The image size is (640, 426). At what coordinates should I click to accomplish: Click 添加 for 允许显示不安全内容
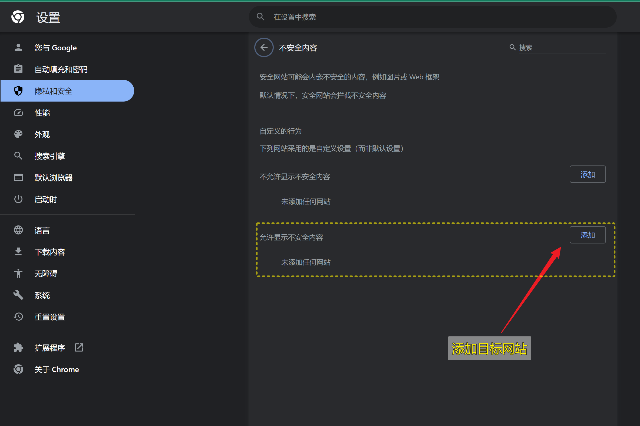click(587, 235)
